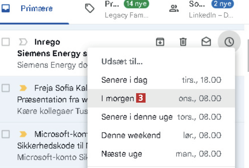Pick 'Denne weekend' snooze option
Image resolution: width=249 pixels, height=168 pixels.
161,135
